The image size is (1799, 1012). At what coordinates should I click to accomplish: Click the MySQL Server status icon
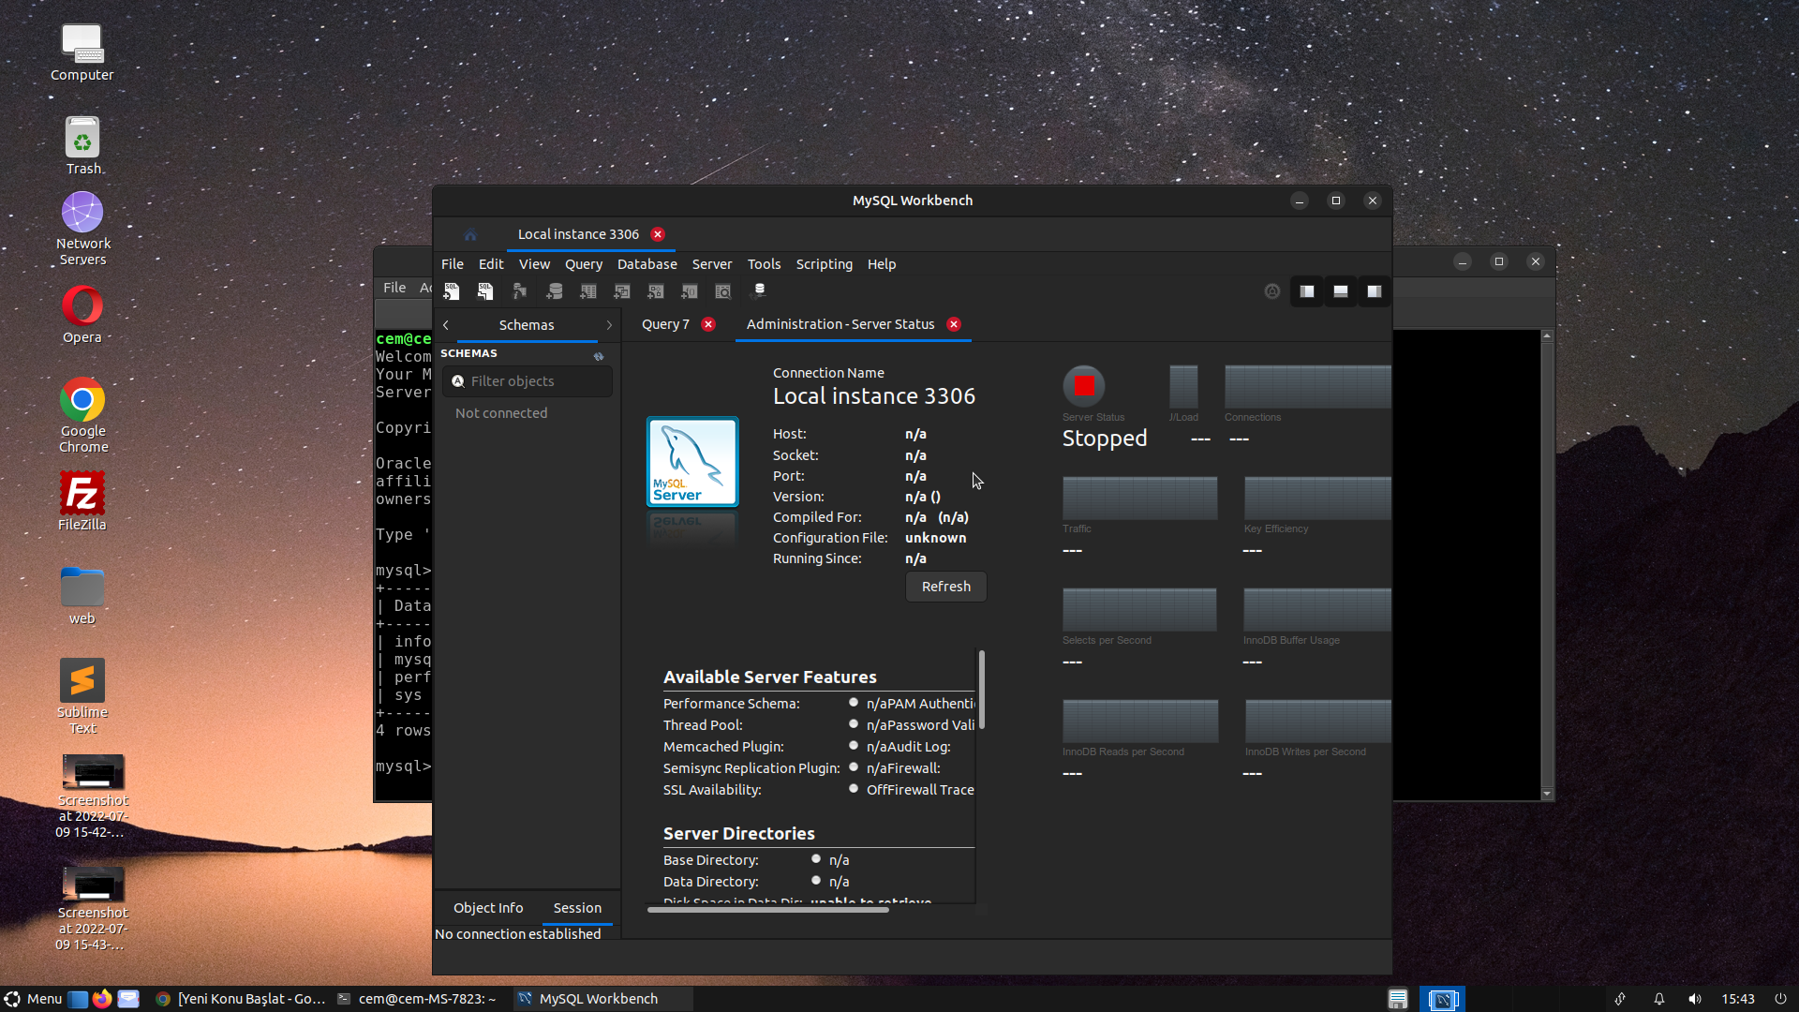click(1085, 385)
